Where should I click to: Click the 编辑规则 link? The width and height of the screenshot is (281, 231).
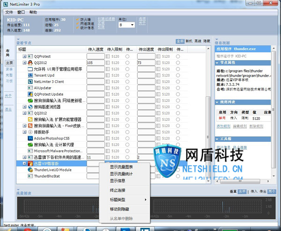point(240,126)
